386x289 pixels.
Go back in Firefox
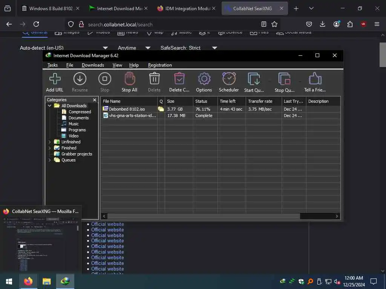(x=9, y=24)
